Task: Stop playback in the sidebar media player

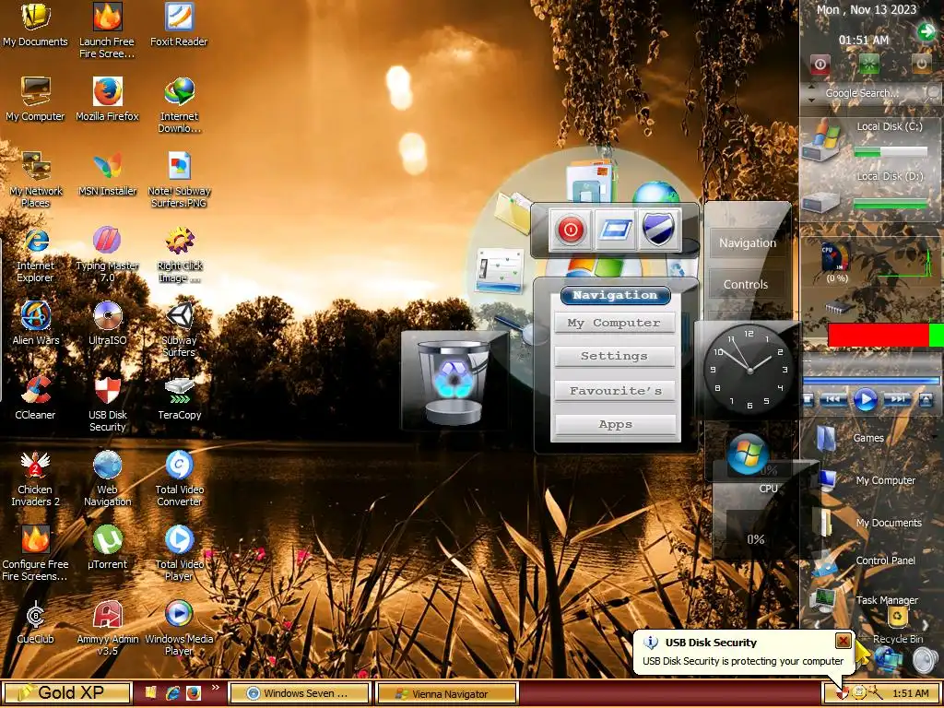Action: tap(808, 399)
